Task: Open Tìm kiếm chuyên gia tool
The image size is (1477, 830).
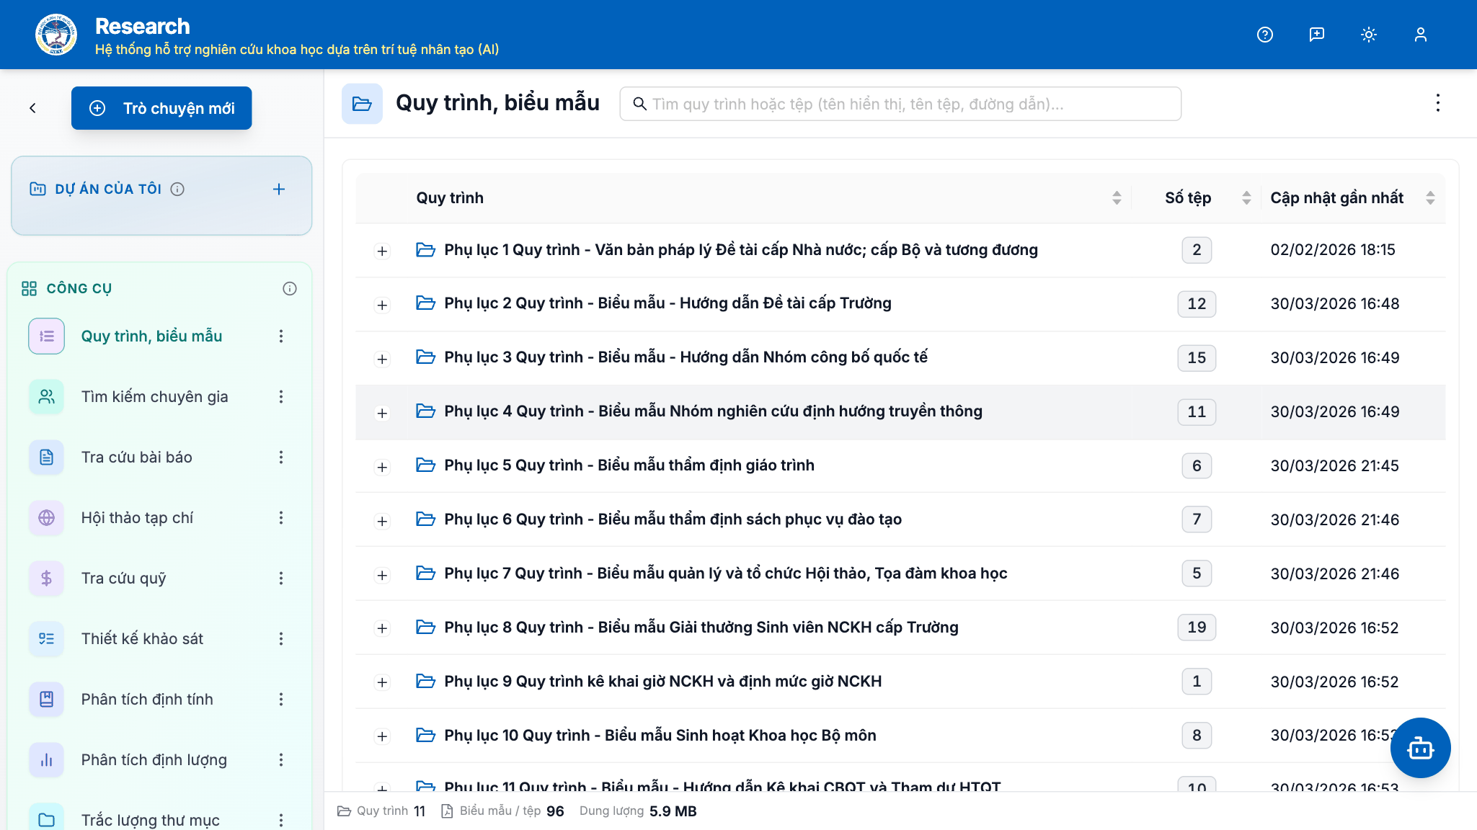Action: click(154, 396)
